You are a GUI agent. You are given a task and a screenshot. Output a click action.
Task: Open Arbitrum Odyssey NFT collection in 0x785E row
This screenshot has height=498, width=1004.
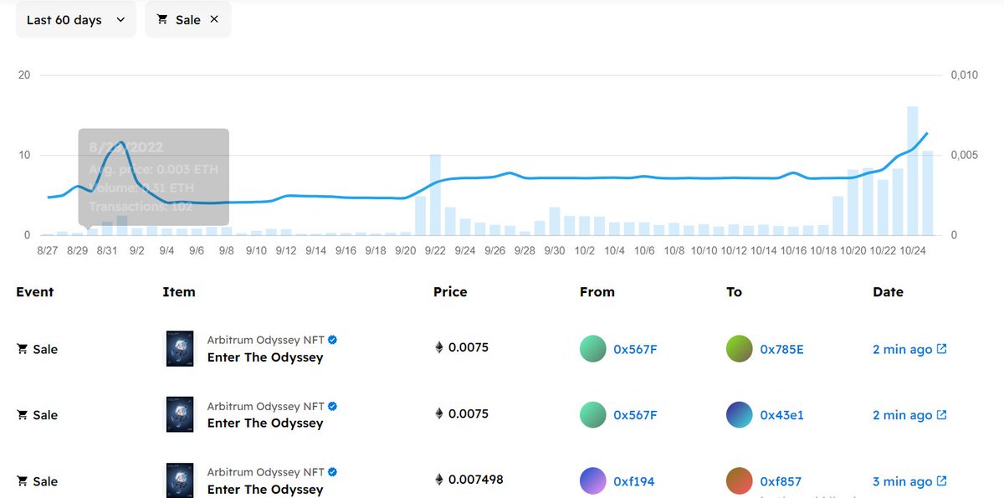[x=266, y=340]
